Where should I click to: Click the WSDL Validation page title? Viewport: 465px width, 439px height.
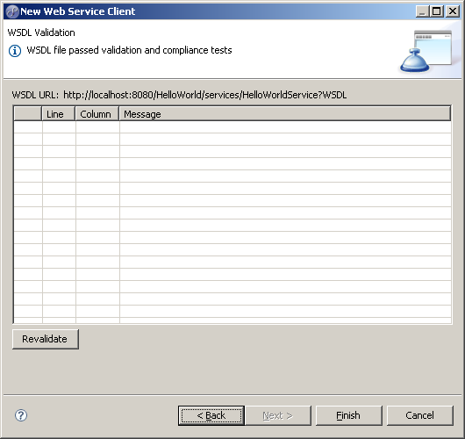coord(41,32)
